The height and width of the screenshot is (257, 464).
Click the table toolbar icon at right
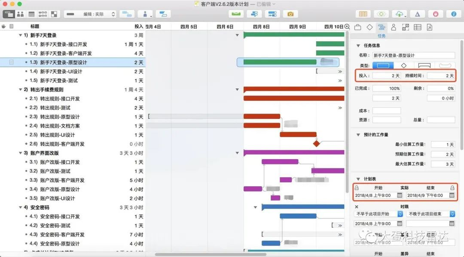363,14
